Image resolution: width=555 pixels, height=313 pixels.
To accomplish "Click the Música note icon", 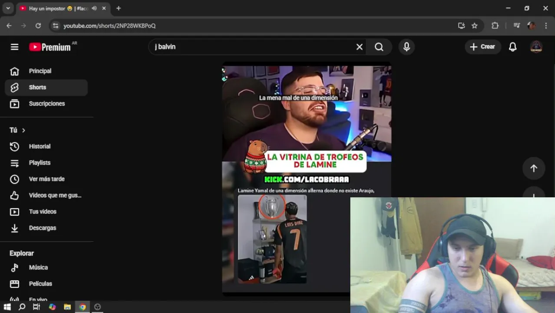I will tap(15, 267).
